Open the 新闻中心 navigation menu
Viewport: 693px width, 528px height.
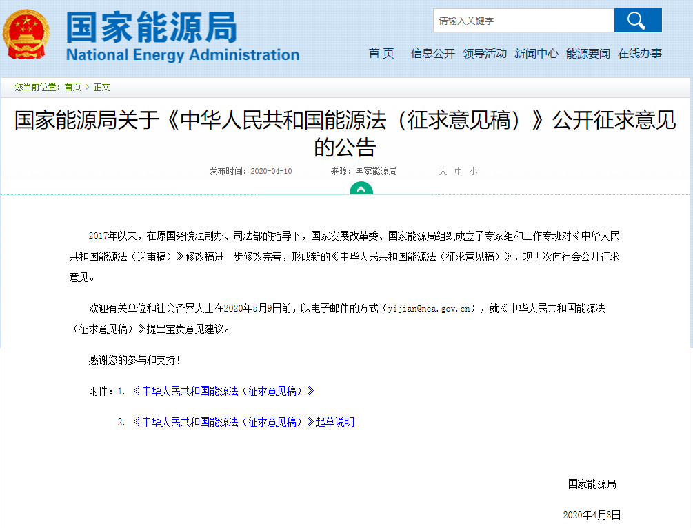pos(536,54)
